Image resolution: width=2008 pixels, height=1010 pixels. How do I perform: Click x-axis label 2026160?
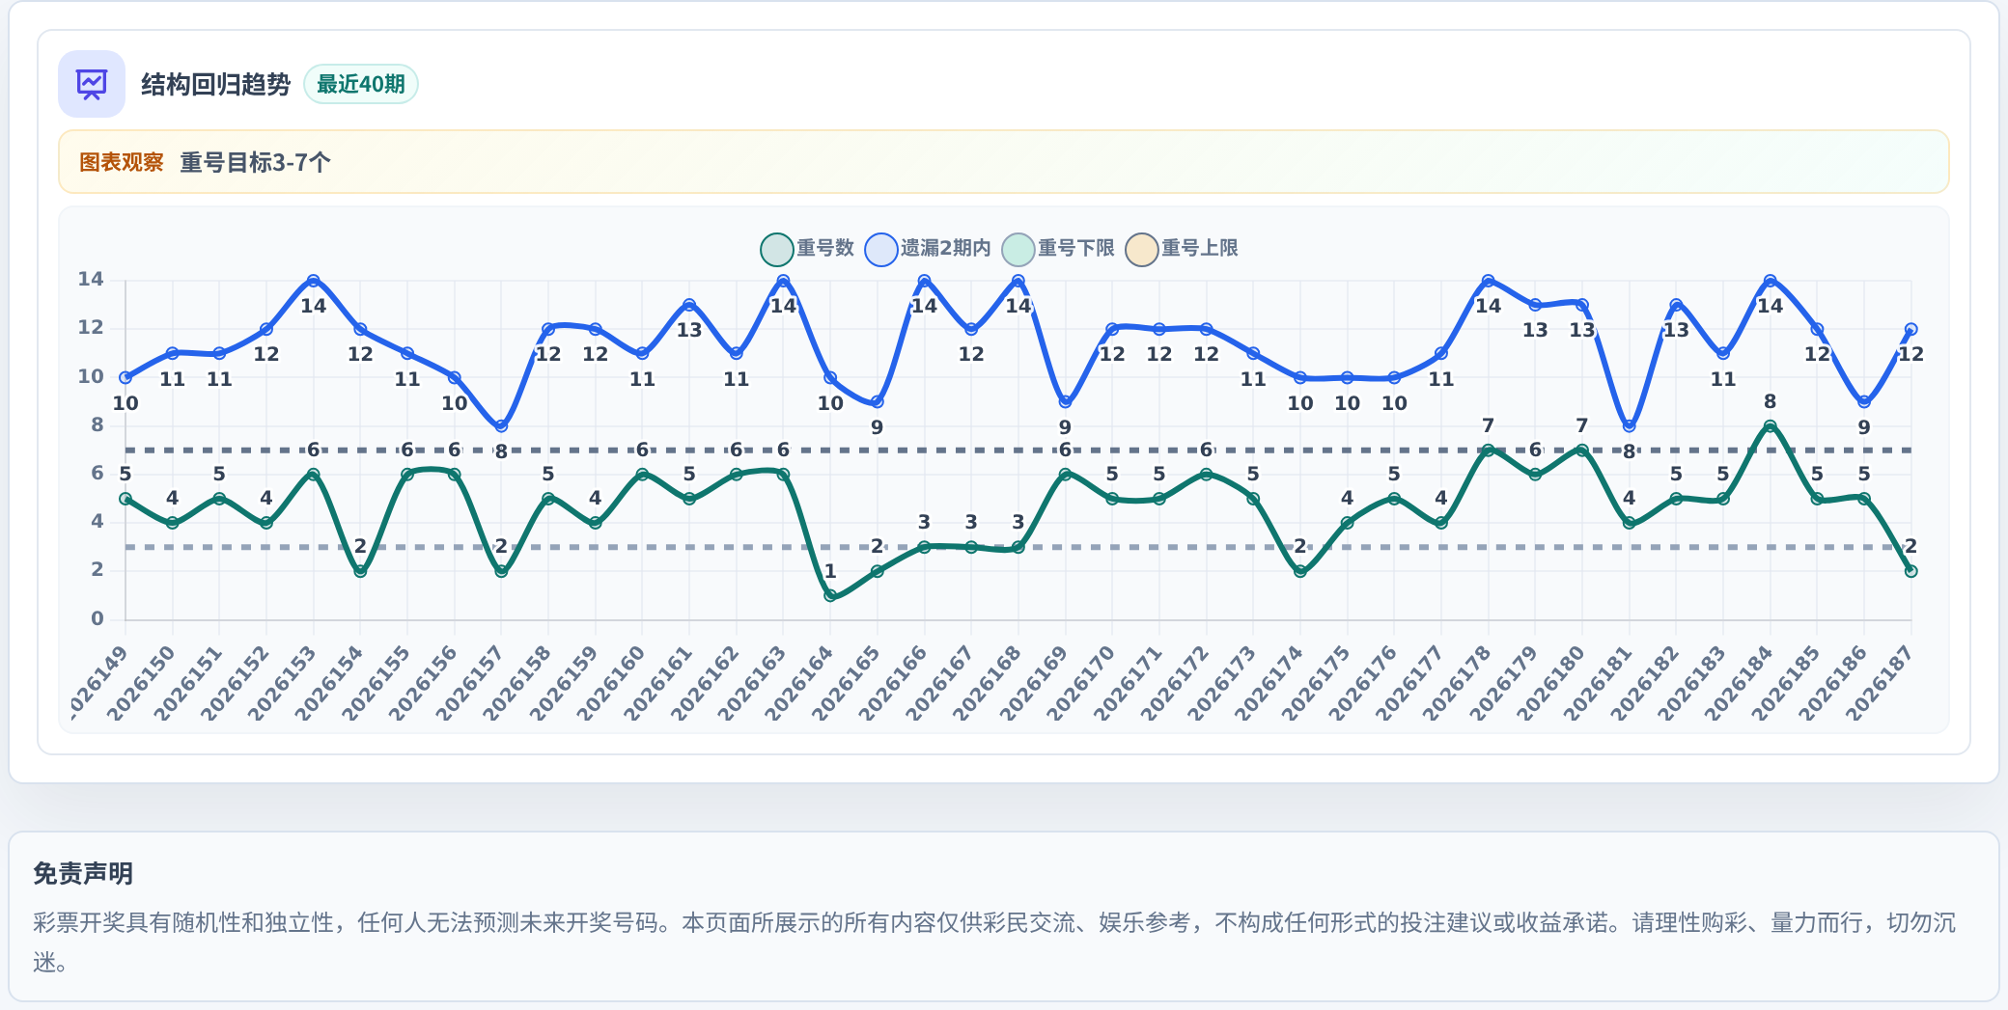pyautogui.click(x=612, y=682)
